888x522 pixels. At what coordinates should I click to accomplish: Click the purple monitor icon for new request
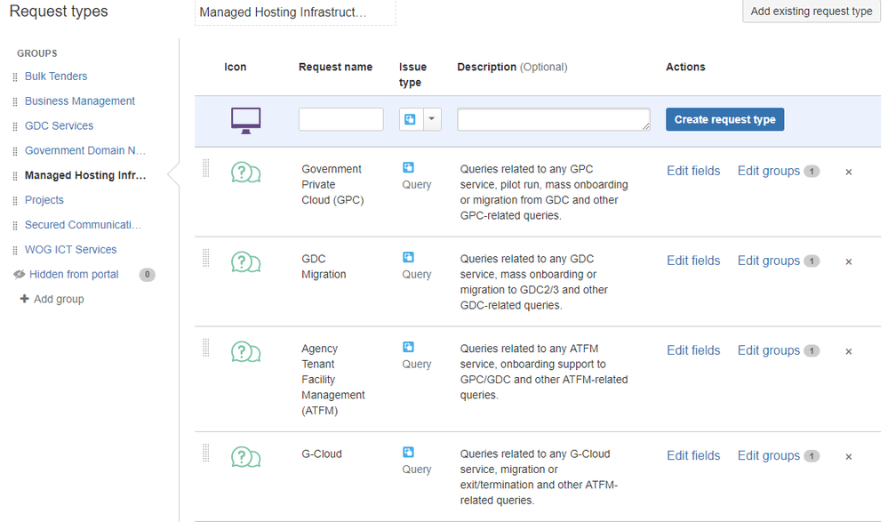tap(246, 120)
